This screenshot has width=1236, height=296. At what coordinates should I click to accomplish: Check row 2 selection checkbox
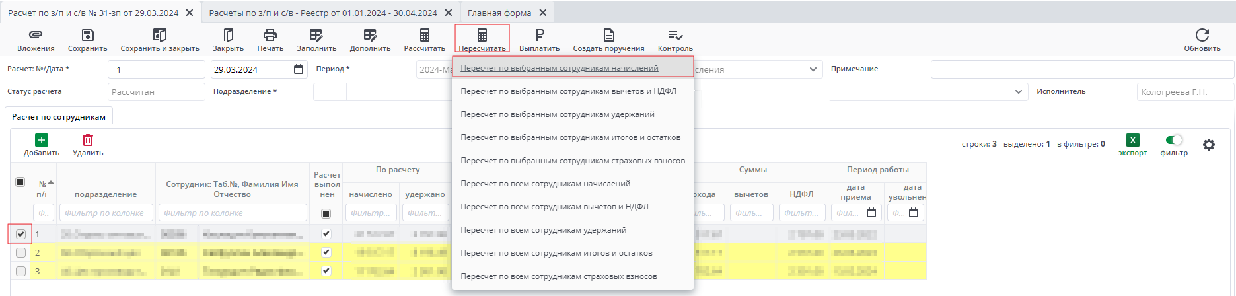(x=20, y=252)
